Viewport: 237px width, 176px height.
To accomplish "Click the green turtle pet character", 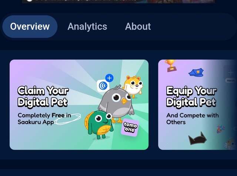I will (99, 125).
